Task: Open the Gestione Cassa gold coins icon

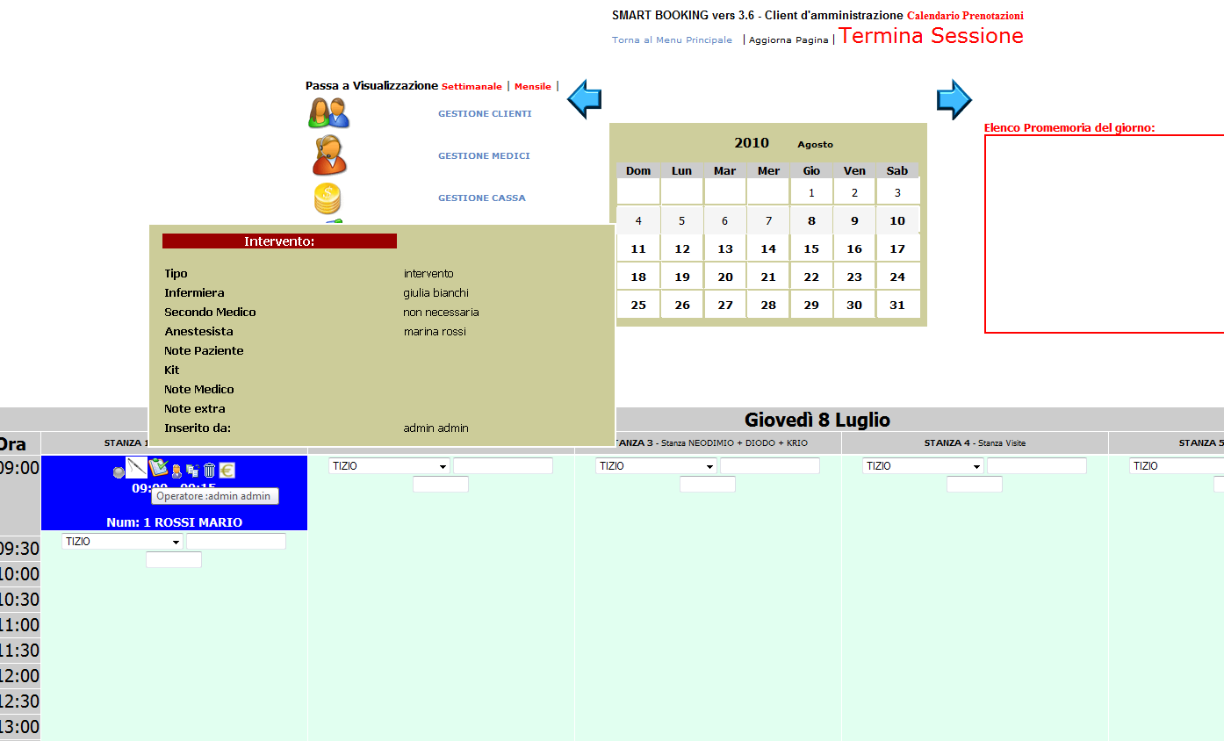Action: [328, 198]
